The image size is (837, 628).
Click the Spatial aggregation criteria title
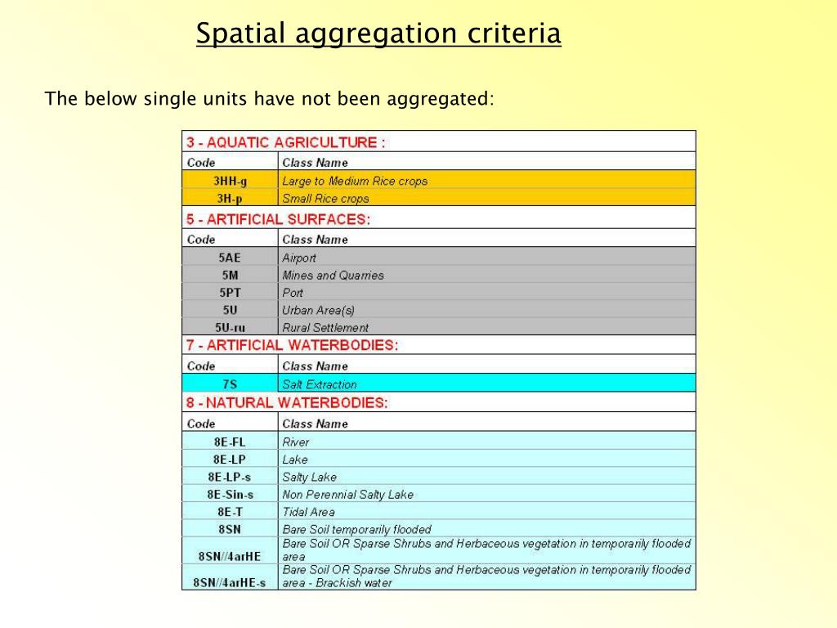(378, 34)
